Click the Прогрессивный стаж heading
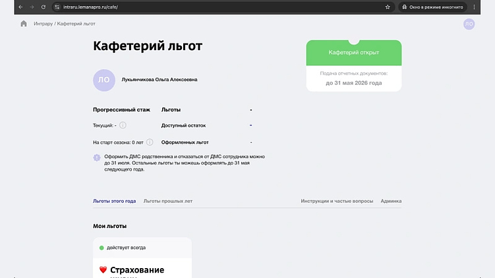The width and height of the screenshot is (495, 278). pos(121,110)
